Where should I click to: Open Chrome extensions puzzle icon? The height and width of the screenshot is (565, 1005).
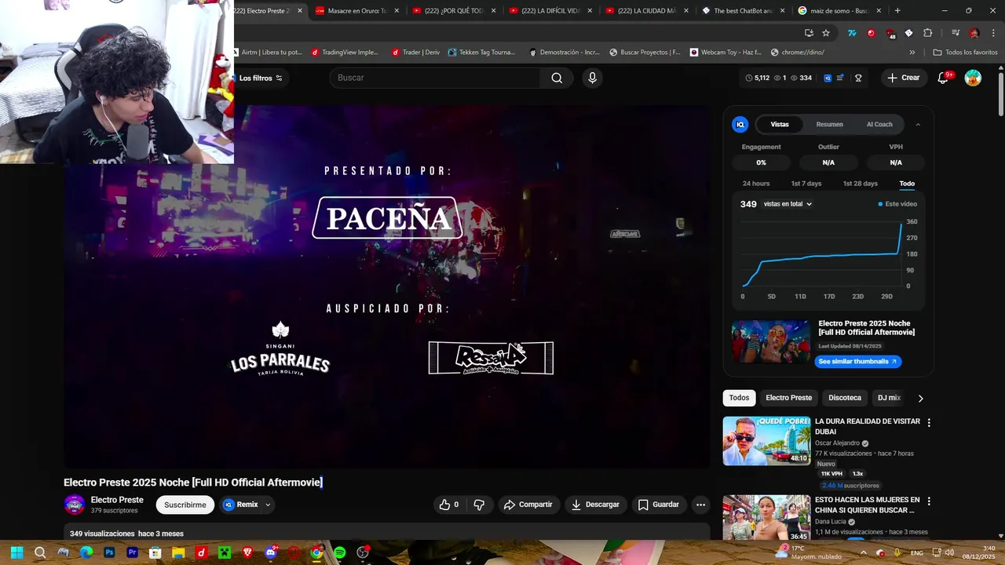point(927,33)
